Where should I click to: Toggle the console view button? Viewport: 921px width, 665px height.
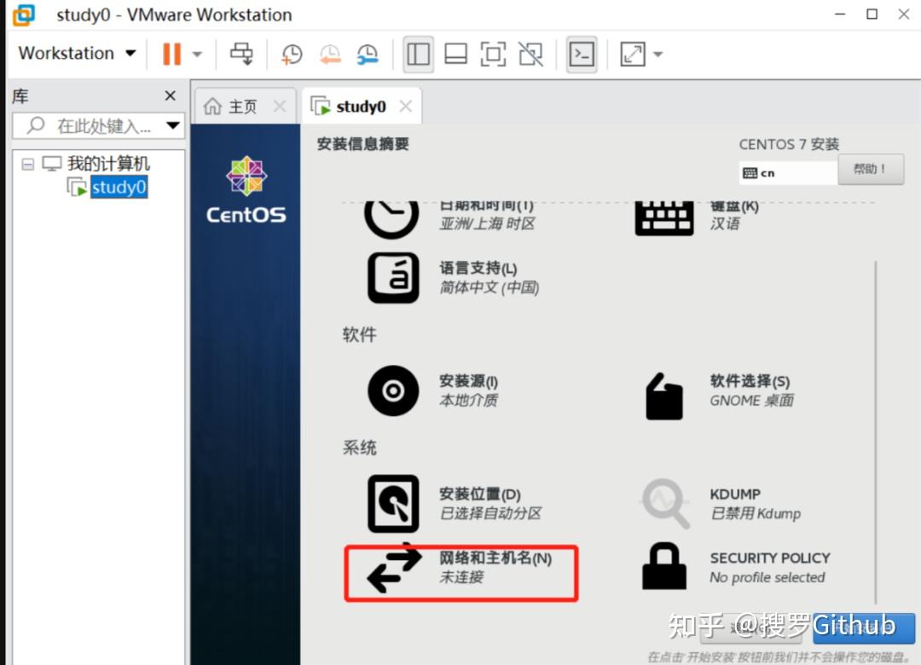pos(582,54)
